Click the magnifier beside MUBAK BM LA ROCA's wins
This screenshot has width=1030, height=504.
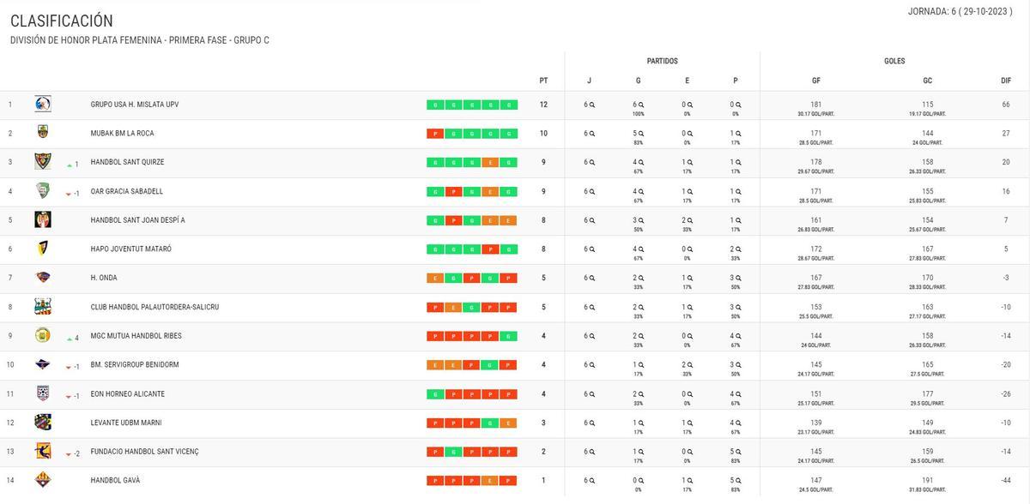[641, 131]
